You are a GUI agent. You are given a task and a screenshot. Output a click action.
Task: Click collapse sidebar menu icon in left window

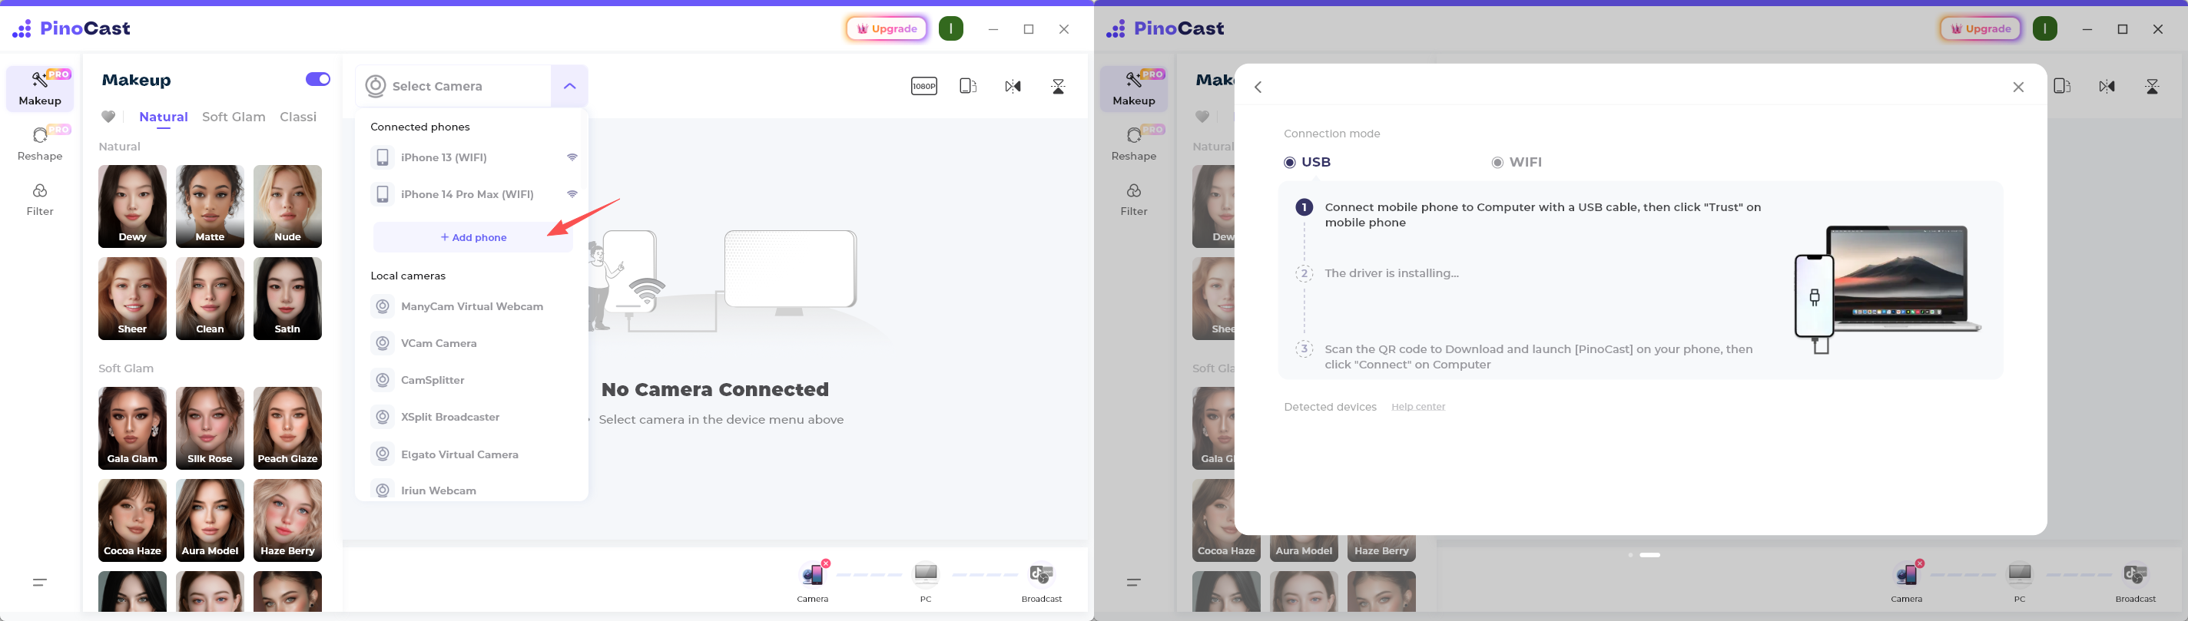click(40, 582)
